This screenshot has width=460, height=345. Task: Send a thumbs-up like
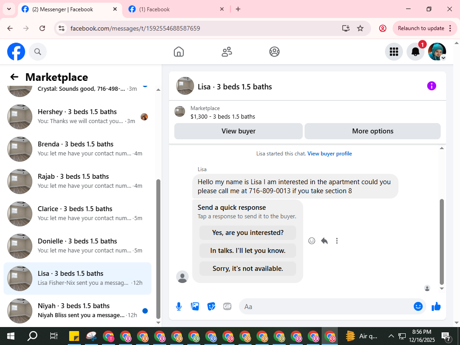pyautogui.click(x=436, y=306)
